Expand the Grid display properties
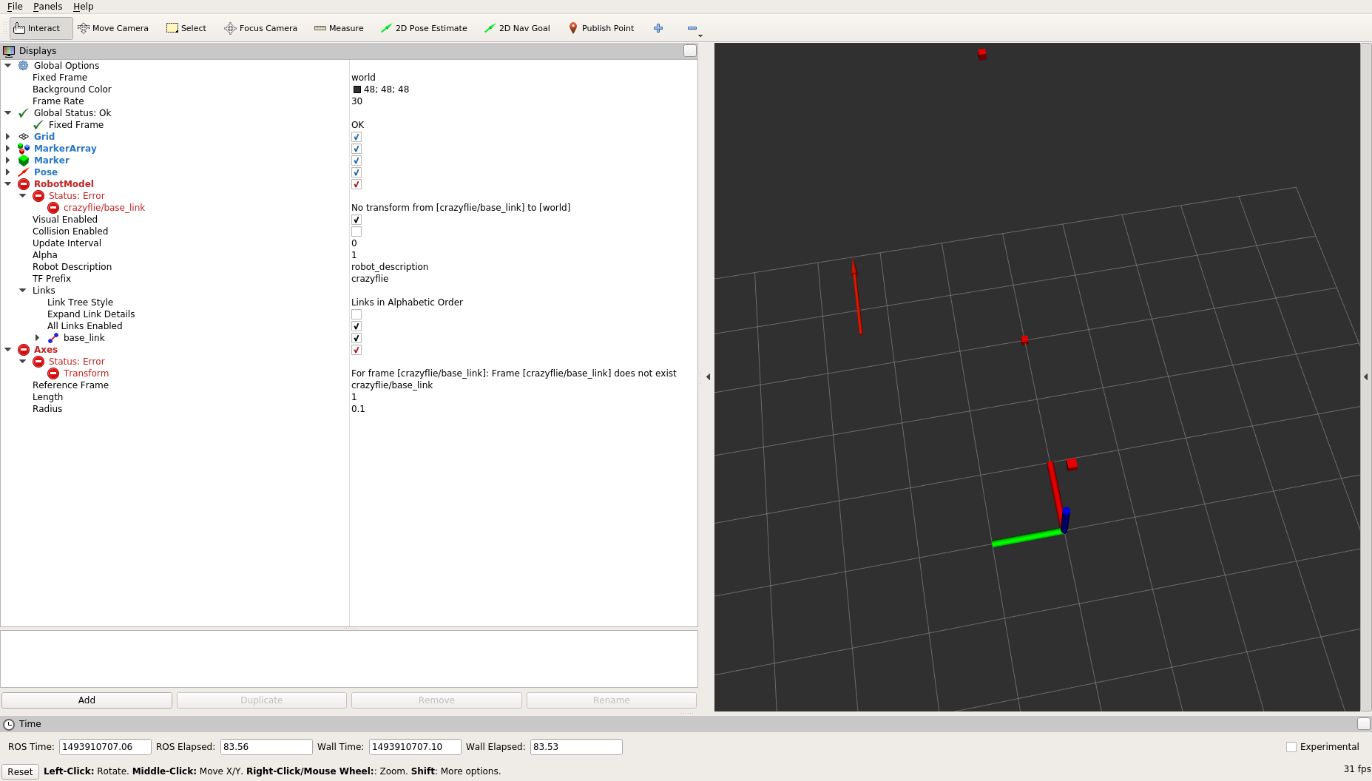The image size is (1372, 781). (8, 137)
